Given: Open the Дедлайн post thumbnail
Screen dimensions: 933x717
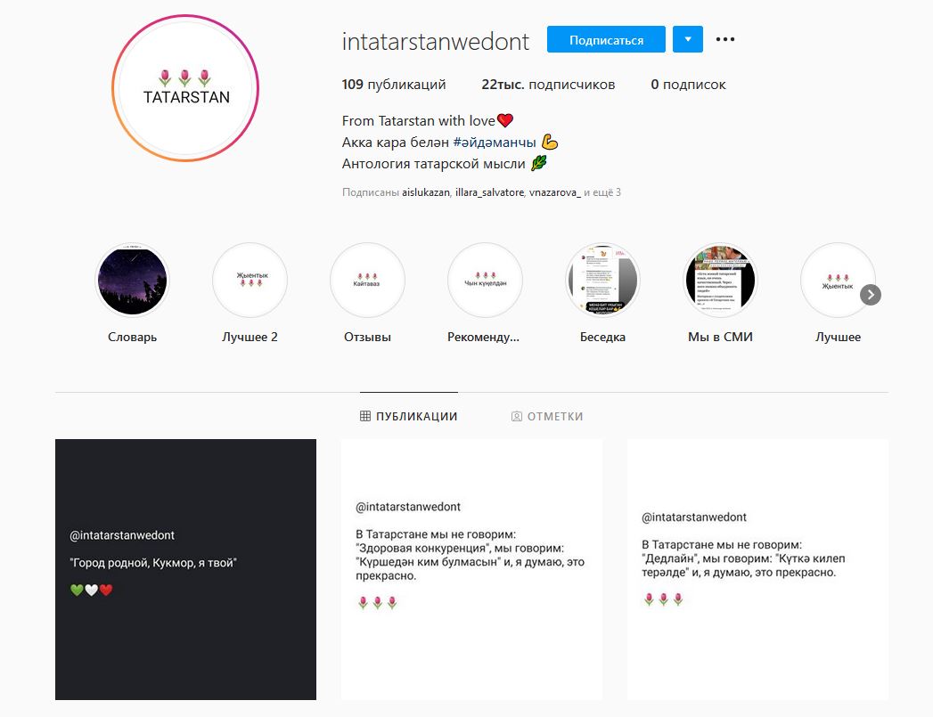Looking at the screenshot, I should [x=757, y=569].
